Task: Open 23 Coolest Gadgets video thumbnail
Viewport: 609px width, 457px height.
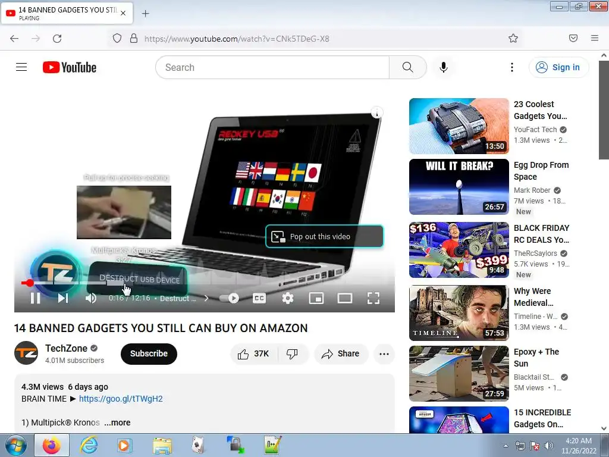Action: (459, 126)
